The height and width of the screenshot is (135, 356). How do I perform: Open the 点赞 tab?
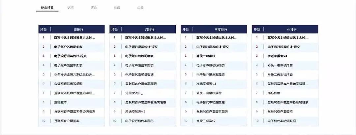pyautogui.click(x=140, y=8)
